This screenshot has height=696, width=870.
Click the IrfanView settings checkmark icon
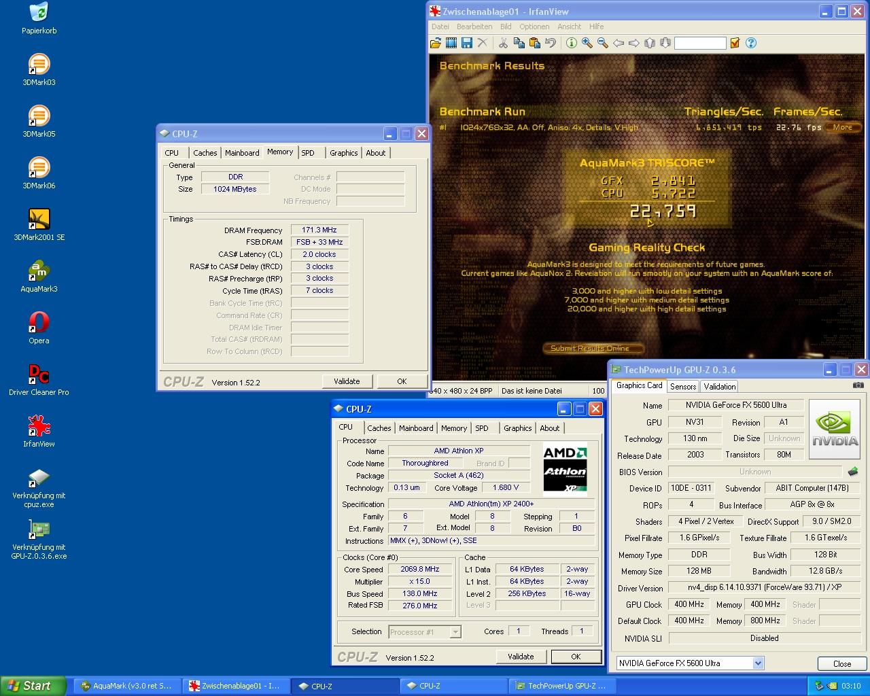tap(735, 43)
